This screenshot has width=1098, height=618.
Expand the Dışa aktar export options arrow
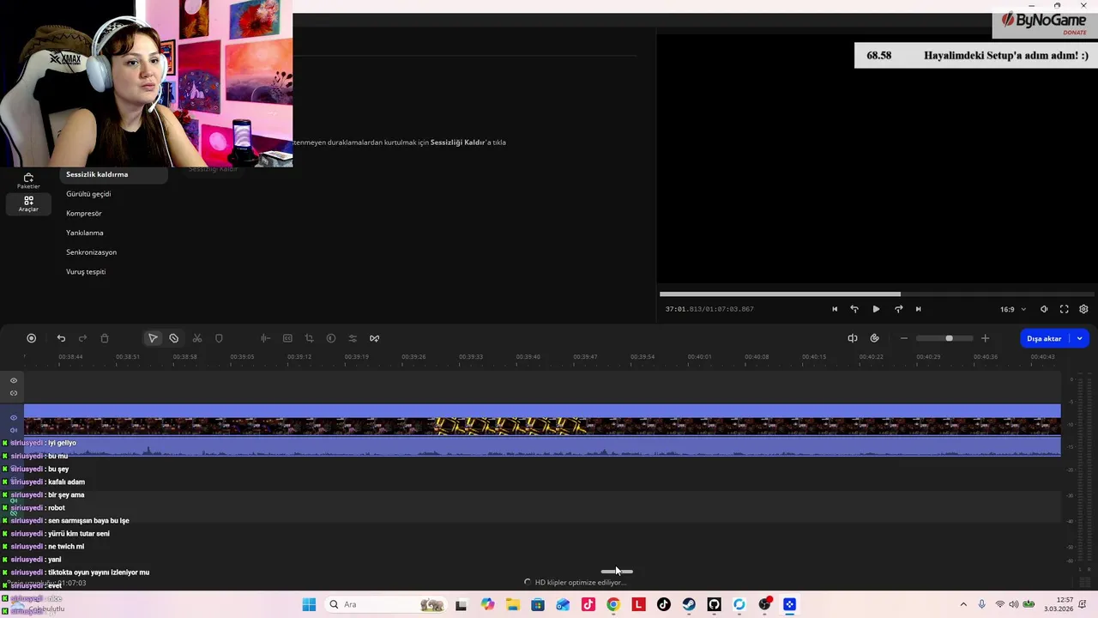(x=1080, y=338)
